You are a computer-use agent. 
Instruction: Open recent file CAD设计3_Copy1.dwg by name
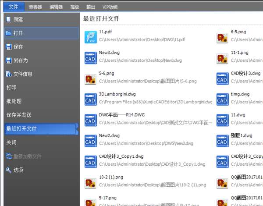point(121,156)
